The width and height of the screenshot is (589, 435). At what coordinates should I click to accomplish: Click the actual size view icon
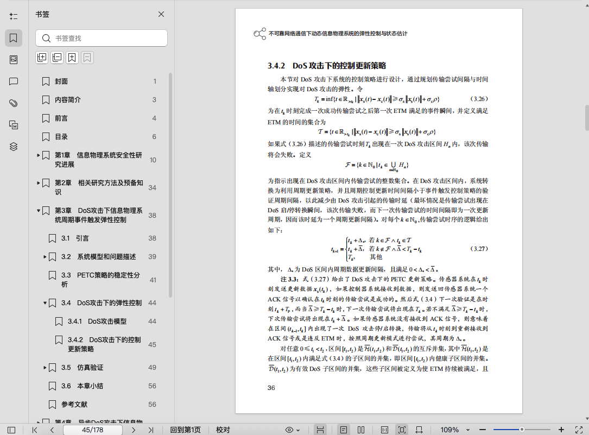[384, 430]
